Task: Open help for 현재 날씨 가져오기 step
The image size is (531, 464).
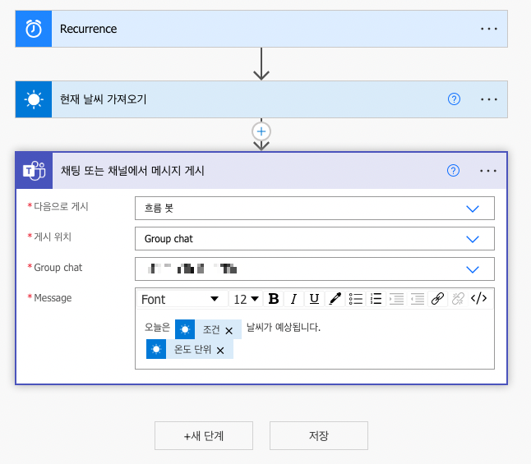Action: [x=454, y=99]
